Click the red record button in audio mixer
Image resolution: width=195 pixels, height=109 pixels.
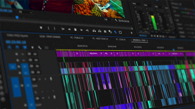tap(166, 37)
